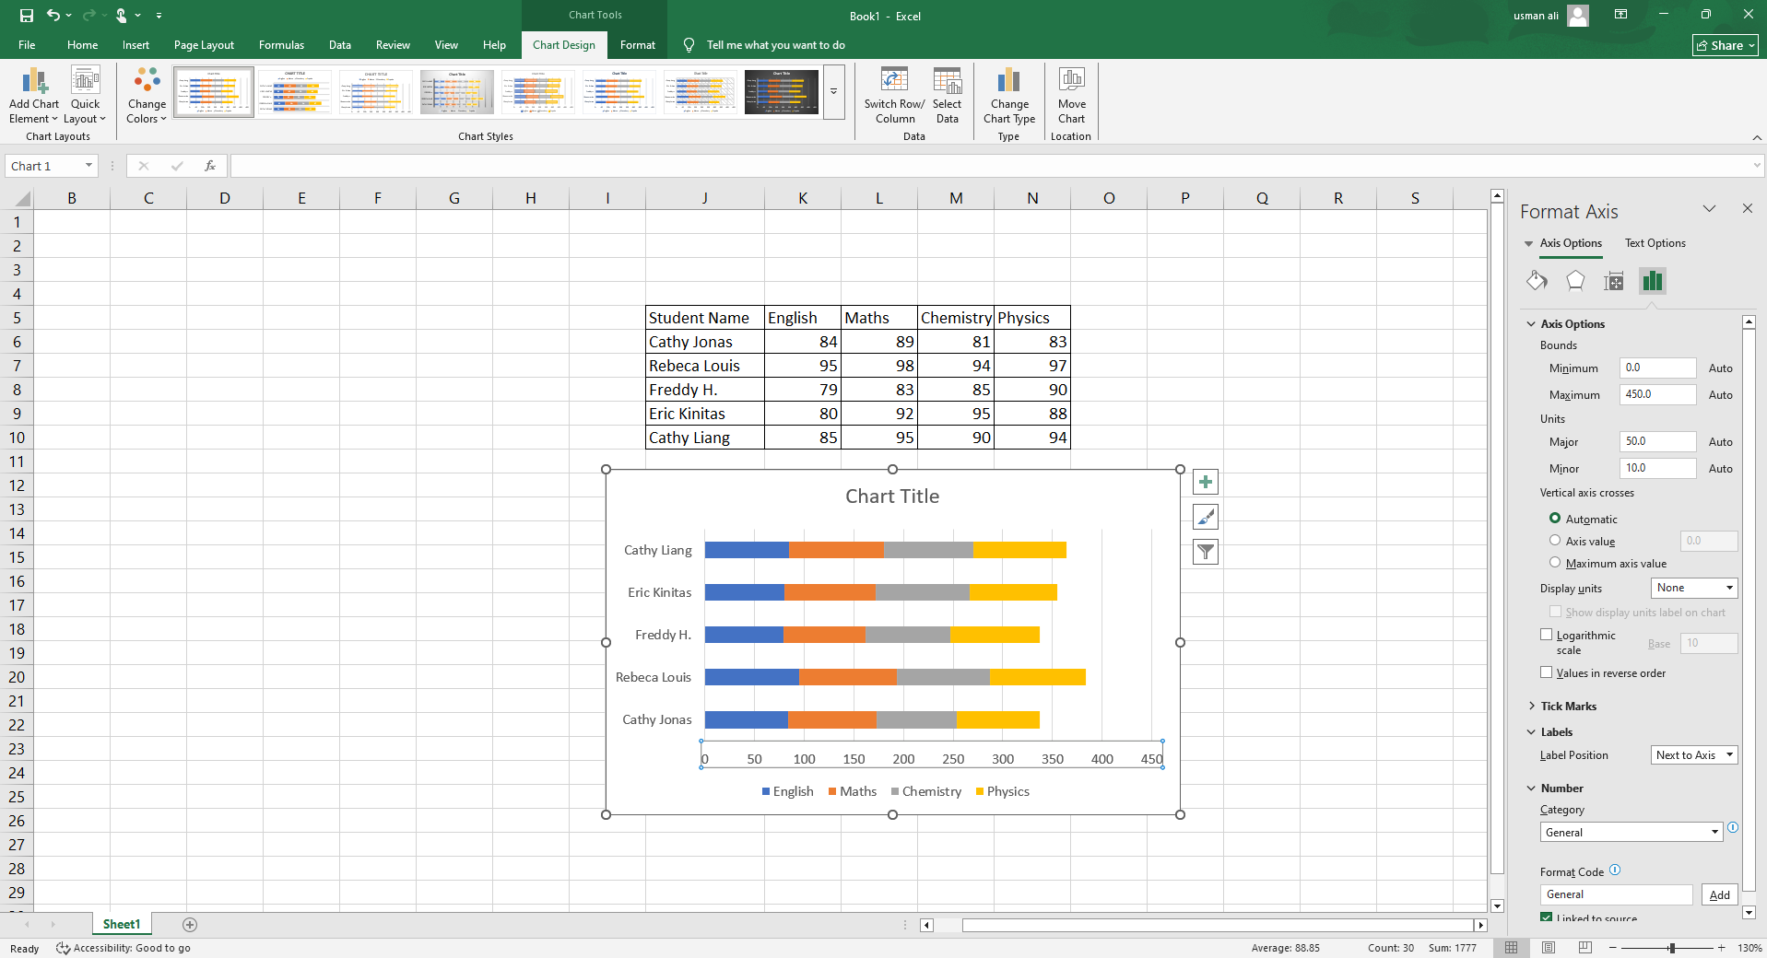Click Change Chart Type
The height and width of the screenshot is (958, 1767).
[x=1009, y=96]
